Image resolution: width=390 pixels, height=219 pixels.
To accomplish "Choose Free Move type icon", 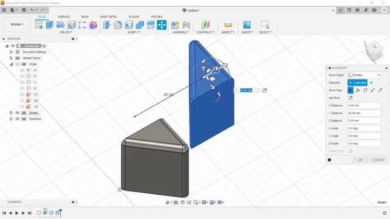I will [x=350, y=90].
